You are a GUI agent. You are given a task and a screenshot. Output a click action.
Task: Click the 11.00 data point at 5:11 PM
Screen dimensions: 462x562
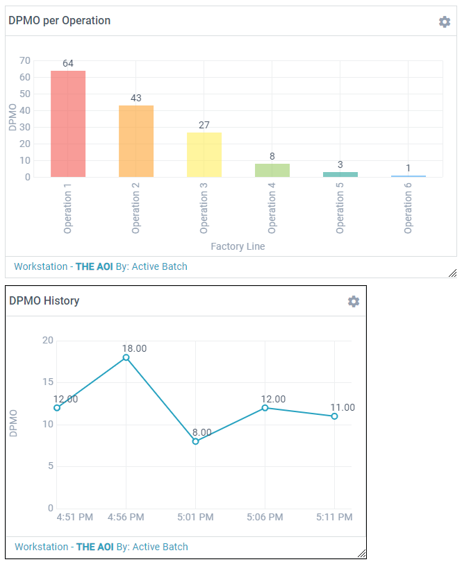(334, 416)
